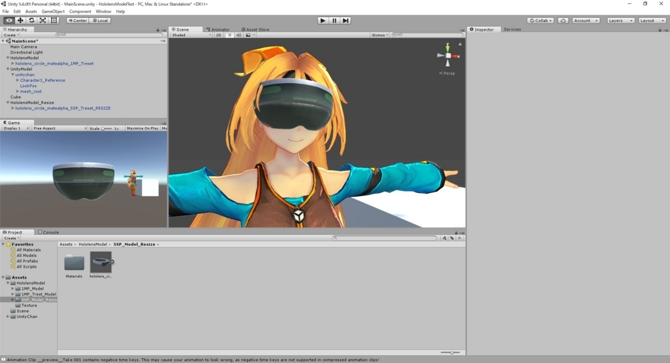Open the GameObject menu
Screen dimensions: 670x363
pos(53,12)
